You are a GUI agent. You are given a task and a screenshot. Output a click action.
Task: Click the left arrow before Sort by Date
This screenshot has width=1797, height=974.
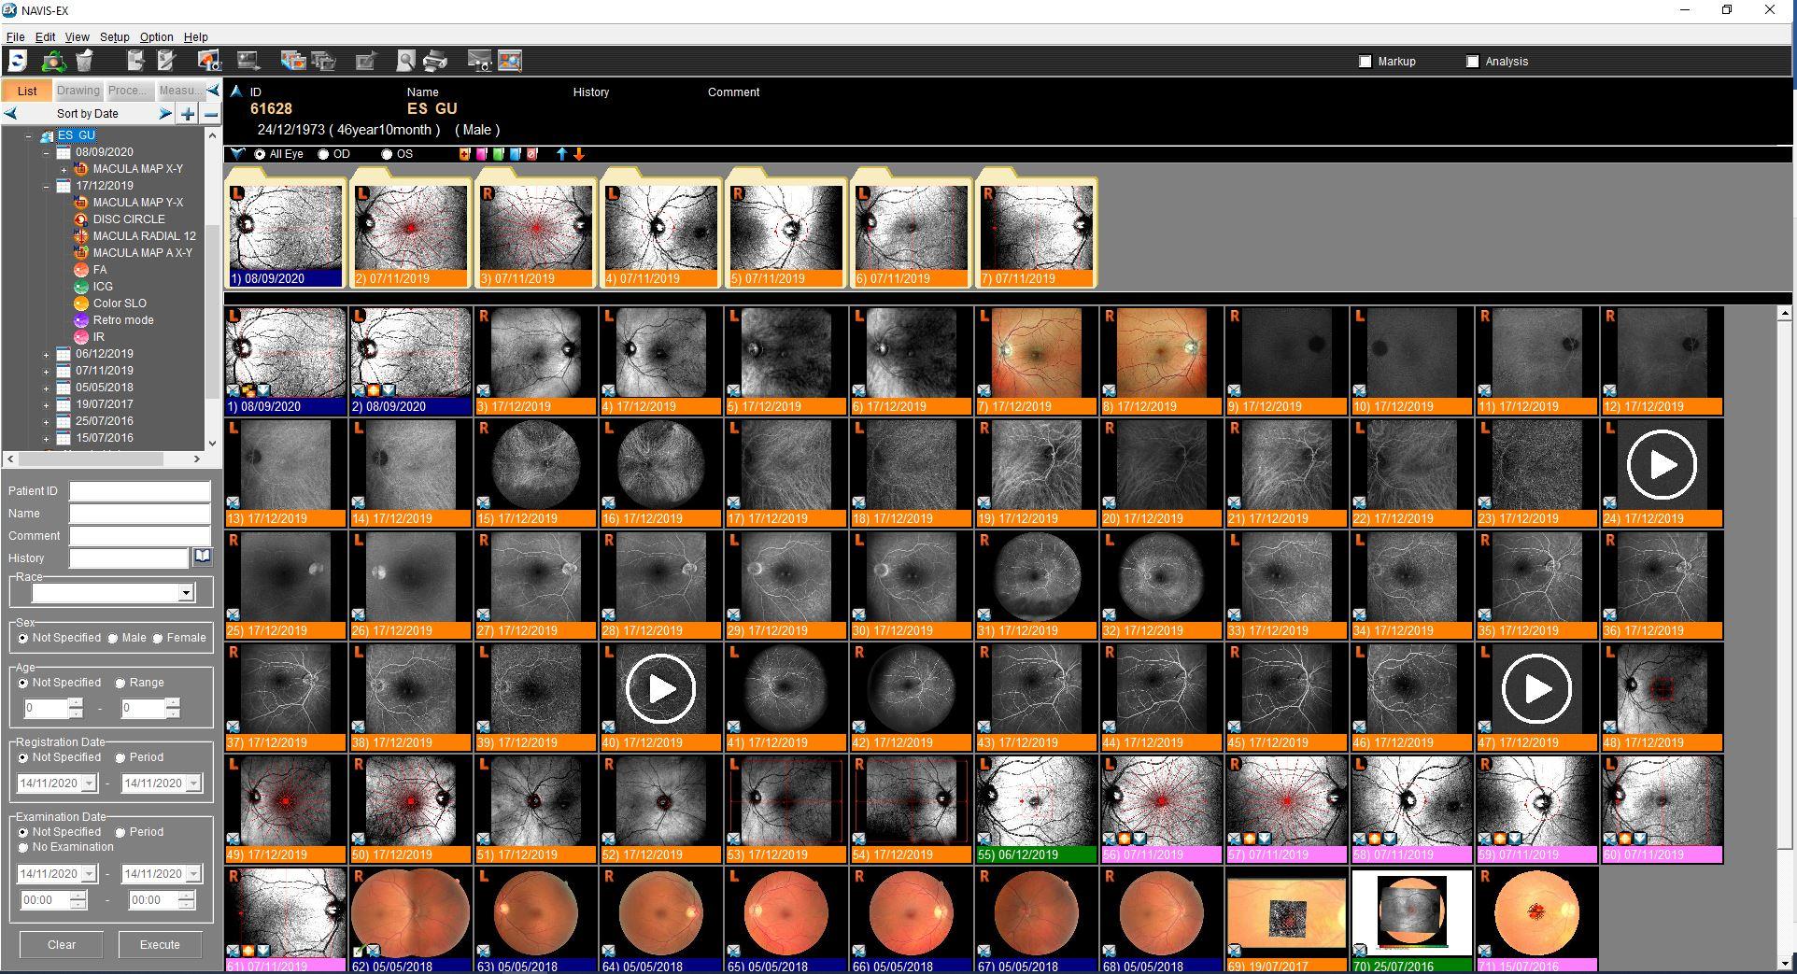coord(10,114)
